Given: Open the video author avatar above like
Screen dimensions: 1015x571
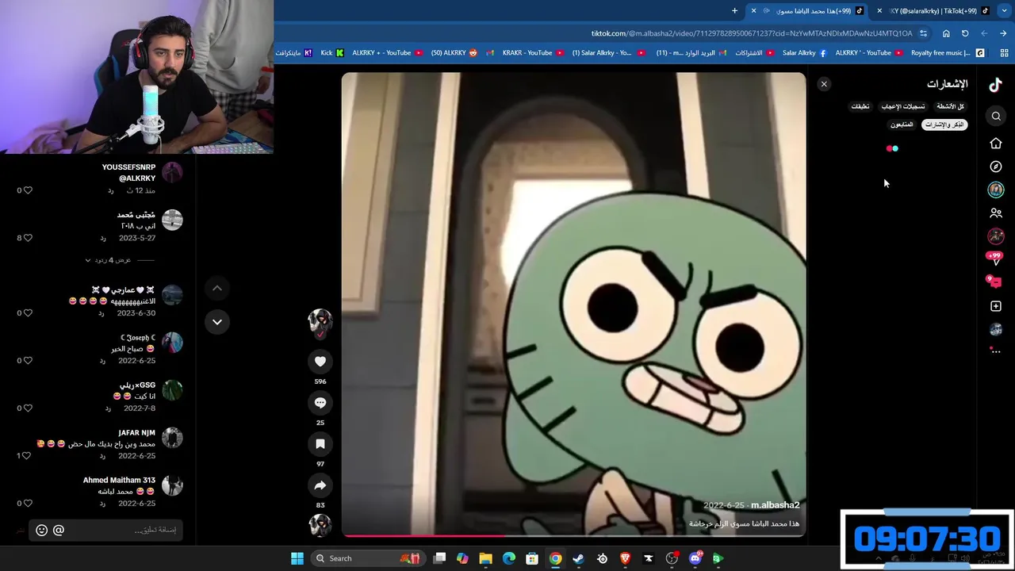Looking at the screenshot, I should (x=320, y=321).
